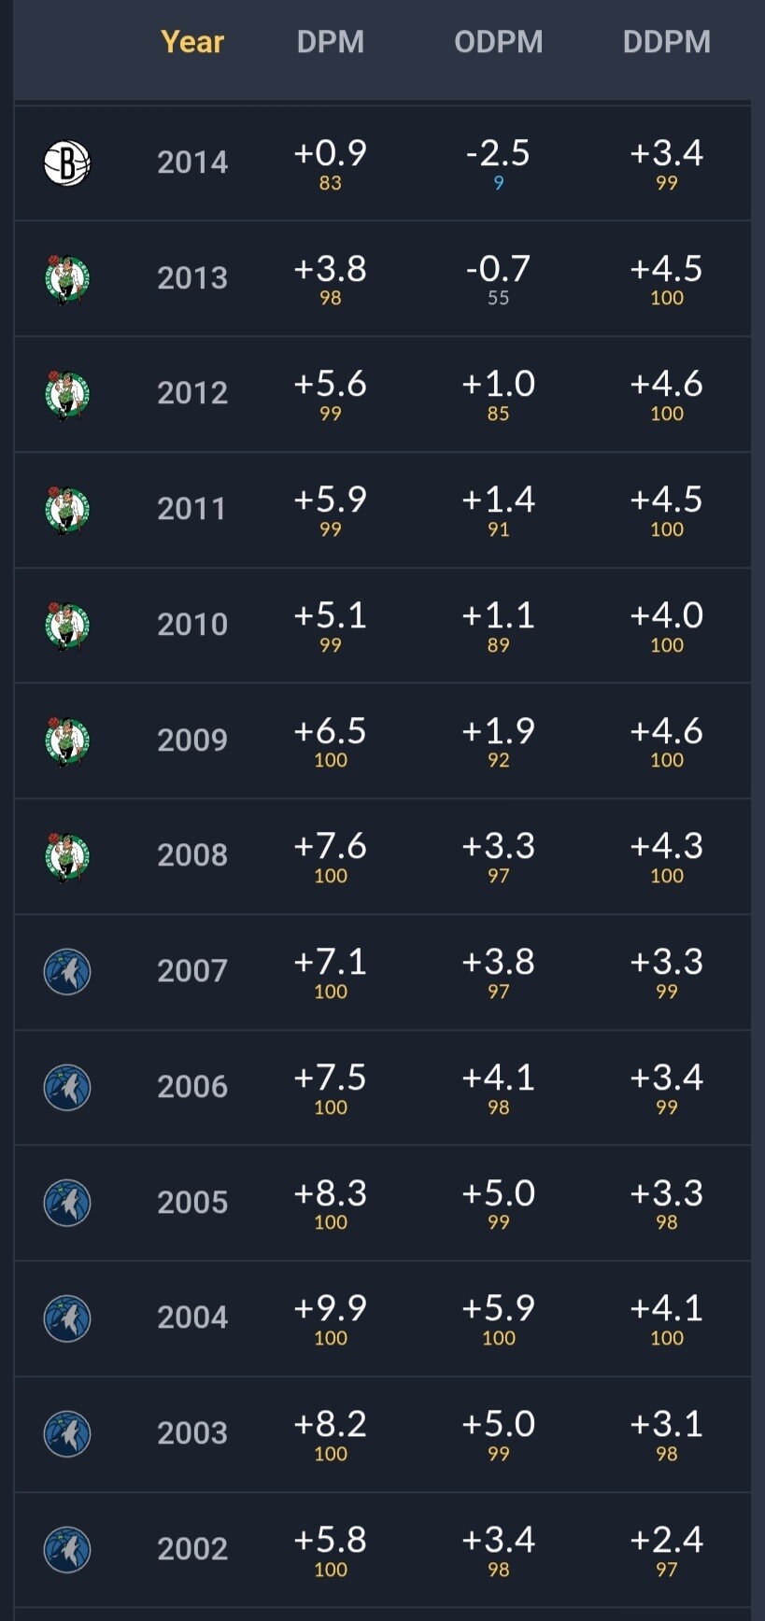Click the Timberwolves logo in 2004 row
This screenshot has width=765, height=1621.
[67, 1318]
